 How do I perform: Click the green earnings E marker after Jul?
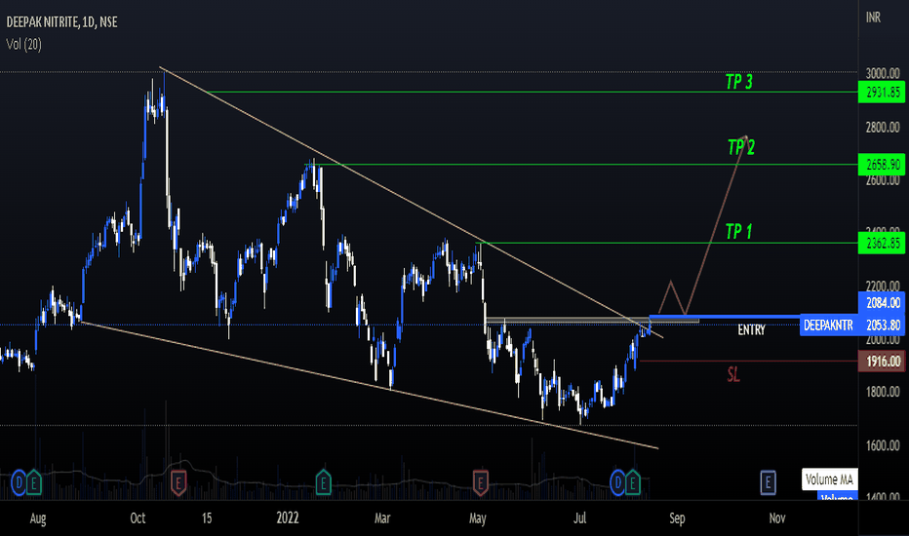pyautogui.click(x=632, y=482)
